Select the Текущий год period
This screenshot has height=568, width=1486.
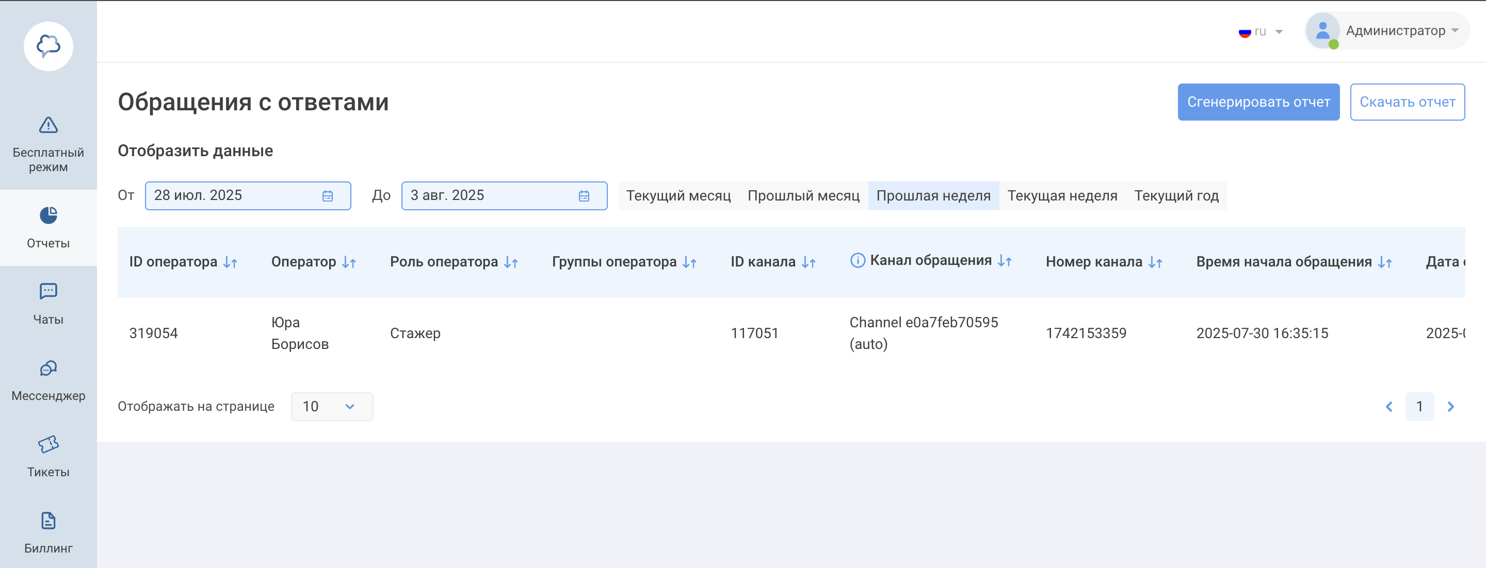pyautogui.click(x=1176, y=196)
